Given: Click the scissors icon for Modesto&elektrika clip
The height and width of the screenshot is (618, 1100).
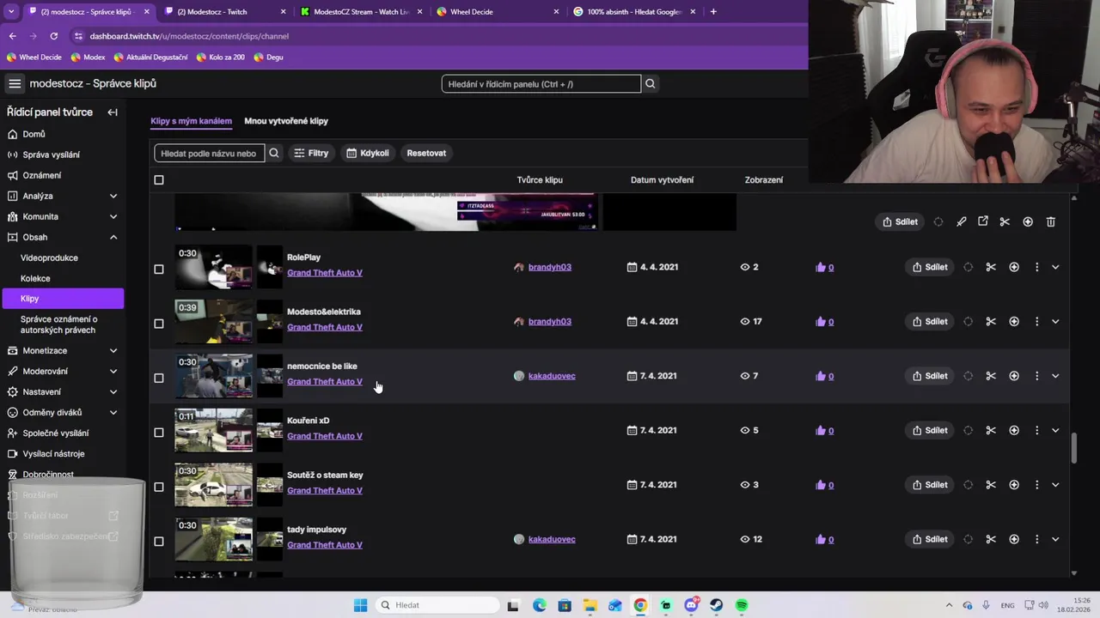Looking at the screenshot, I should [x=991, y=321].
